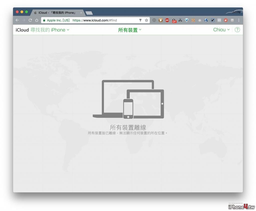
Task: Click the 所有裝置離線 heading
Action: (x=128, y=127)
